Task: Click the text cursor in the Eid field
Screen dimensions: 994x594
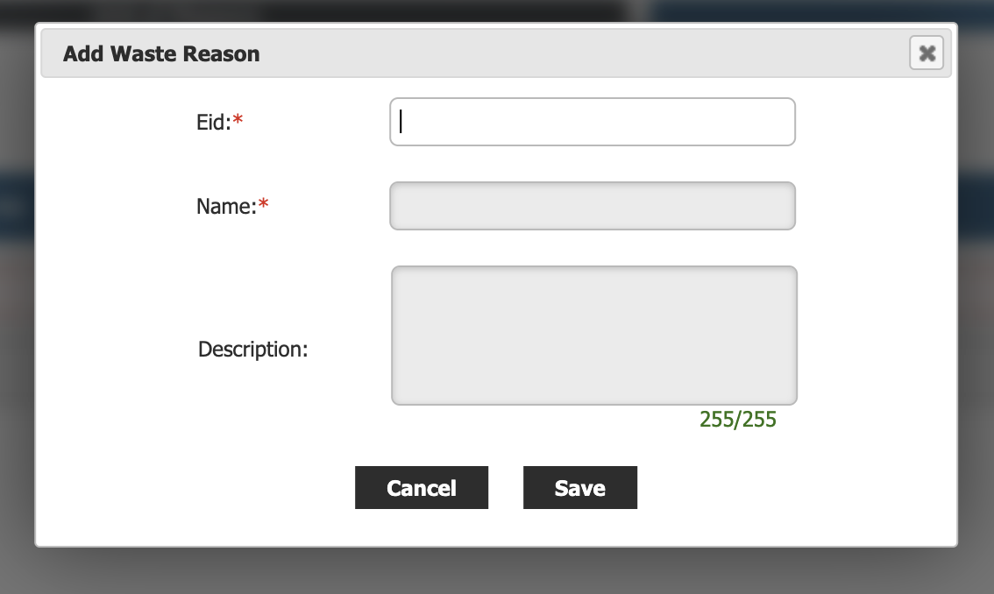Action: (x=401, y=121)
